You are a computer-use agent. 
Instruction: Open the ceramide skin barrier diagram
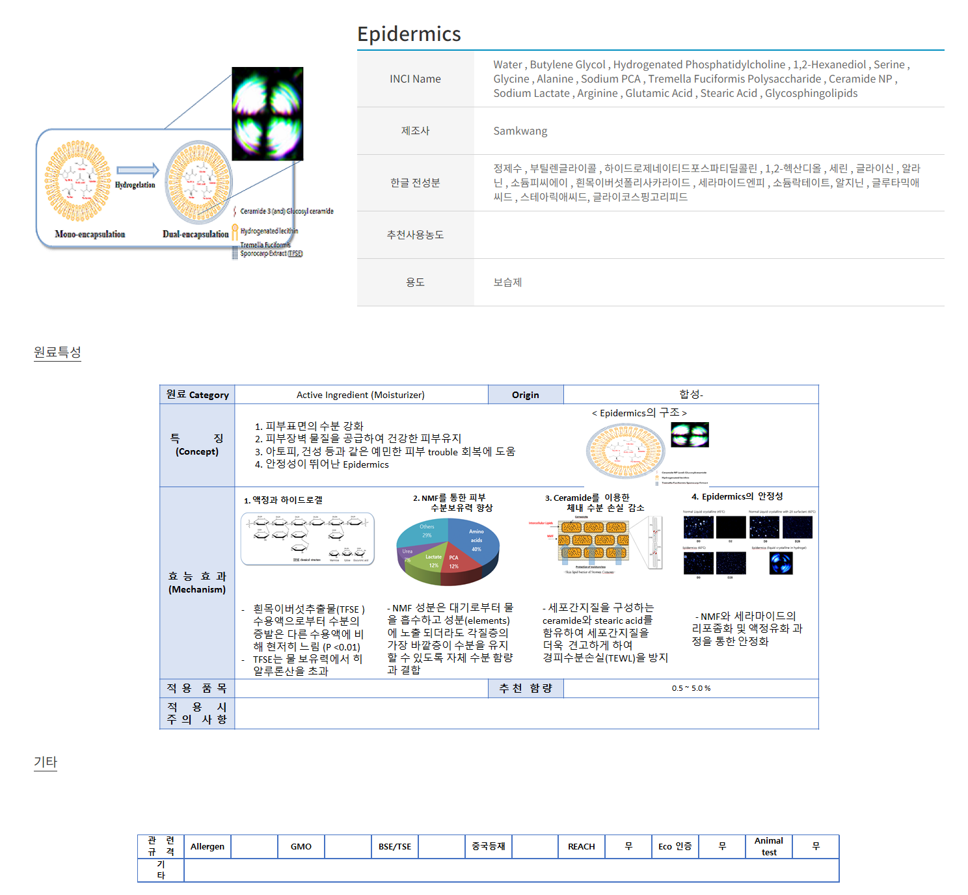click(x=595, y=544)
